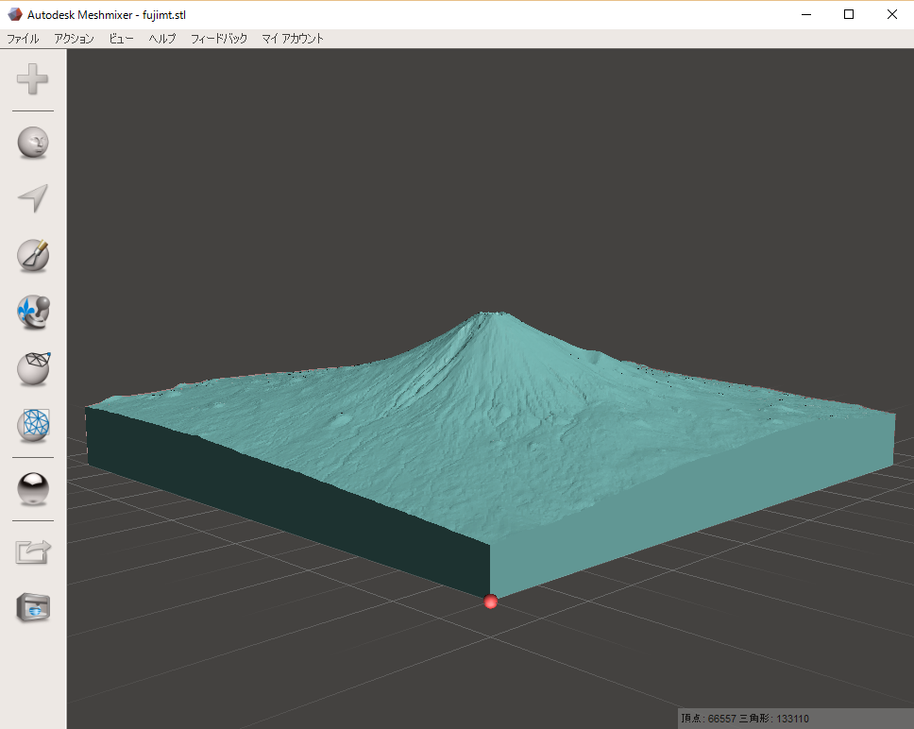
Task: Open the マイ アカウント menu
Action: (x=293, y=39)
